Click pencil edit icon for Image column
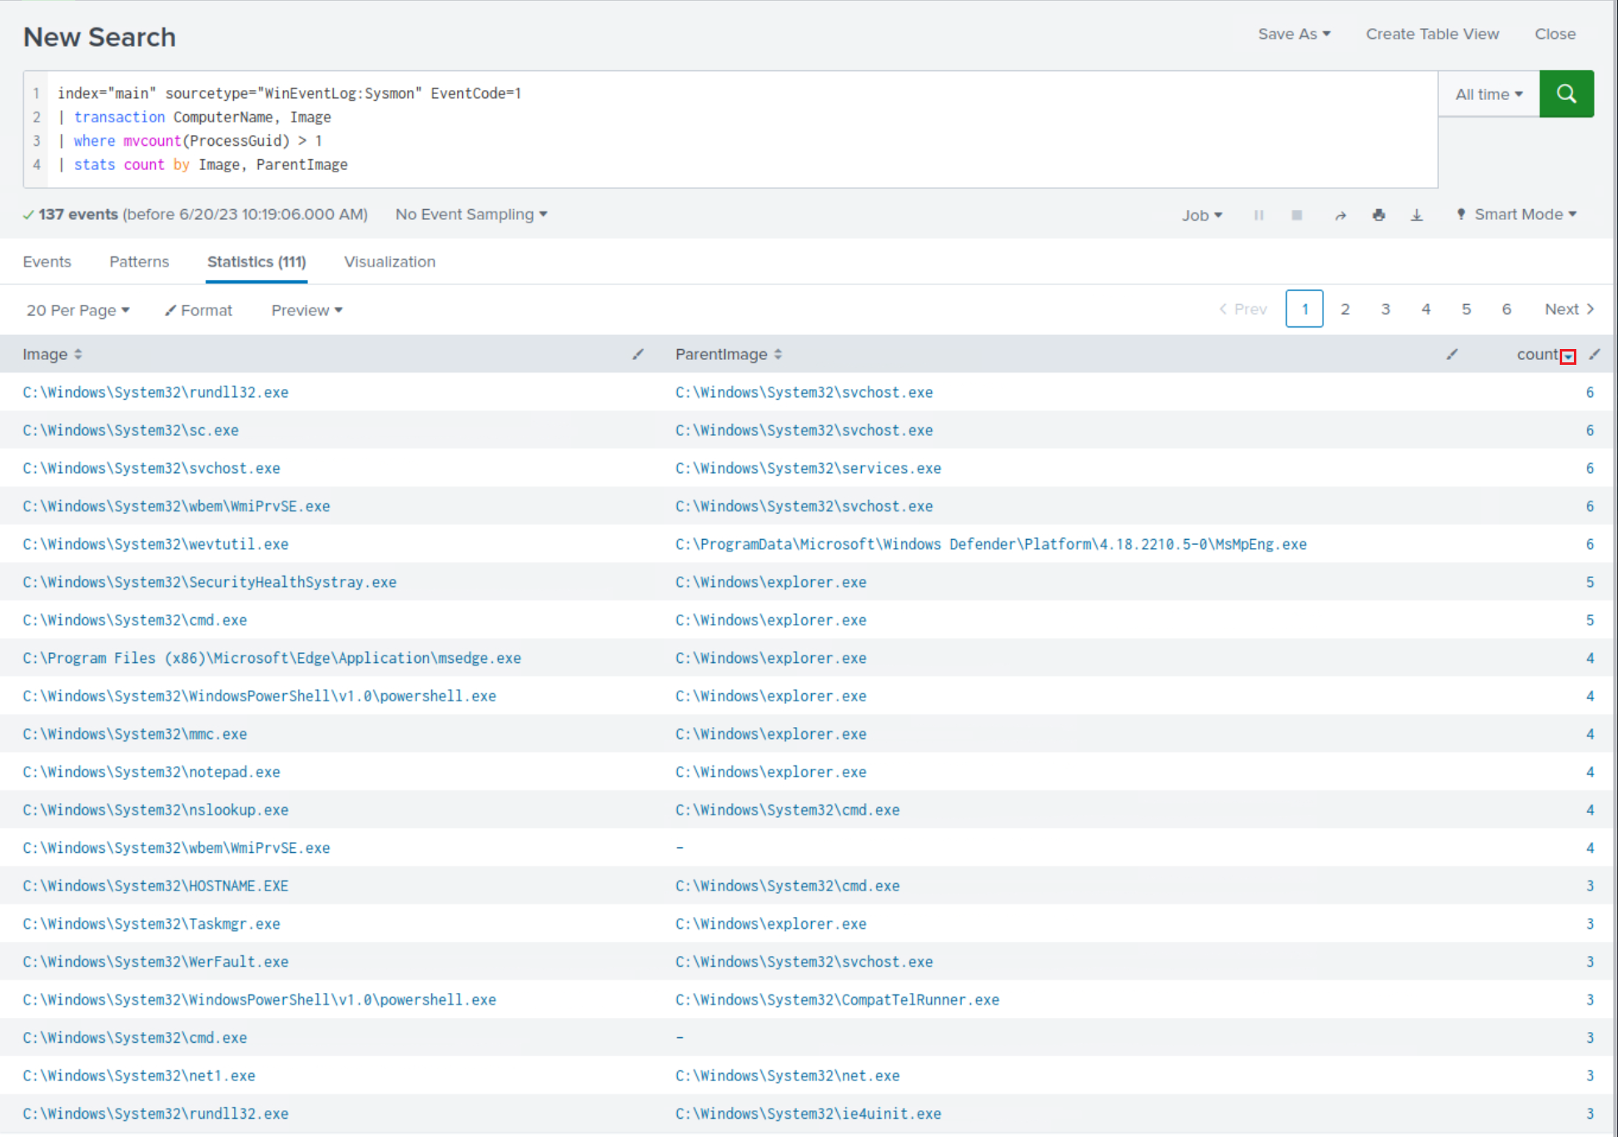The image size is (1618, 1137). (x=638, y=354)
